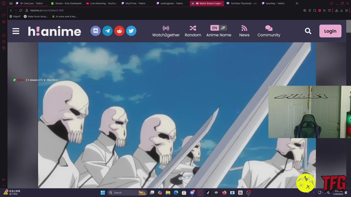
Task: Open TikTok app from taskbar
Action: point(208,193)
